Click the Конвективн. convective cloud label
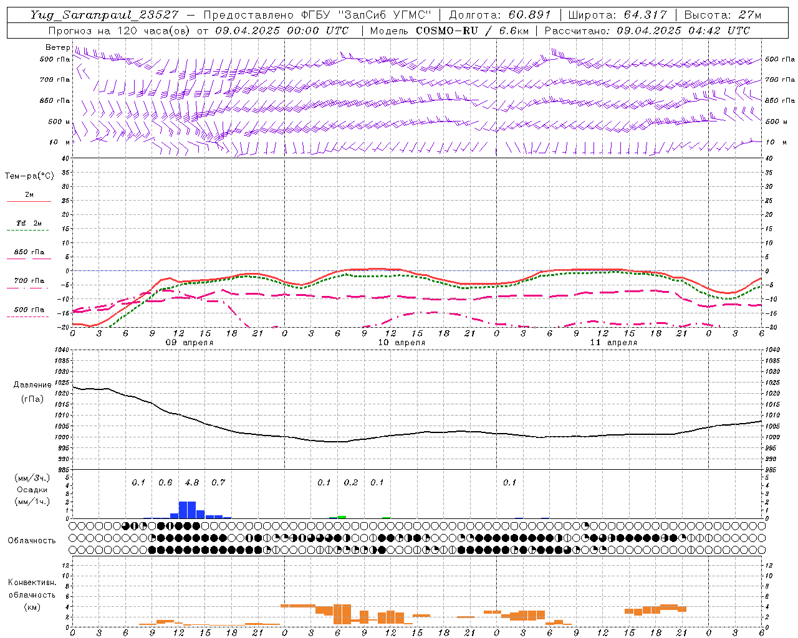This screenshot has height=638, width=798. click(32, 583)
